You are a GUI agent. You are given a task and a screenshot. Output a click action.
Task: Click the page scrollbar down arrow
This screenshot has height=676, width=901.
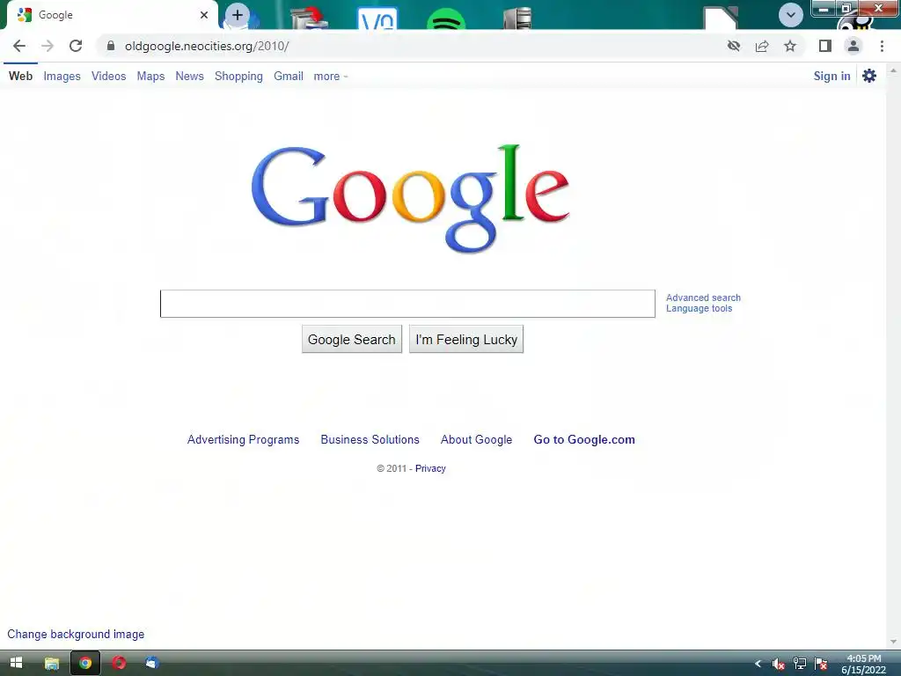pos(893,641)
